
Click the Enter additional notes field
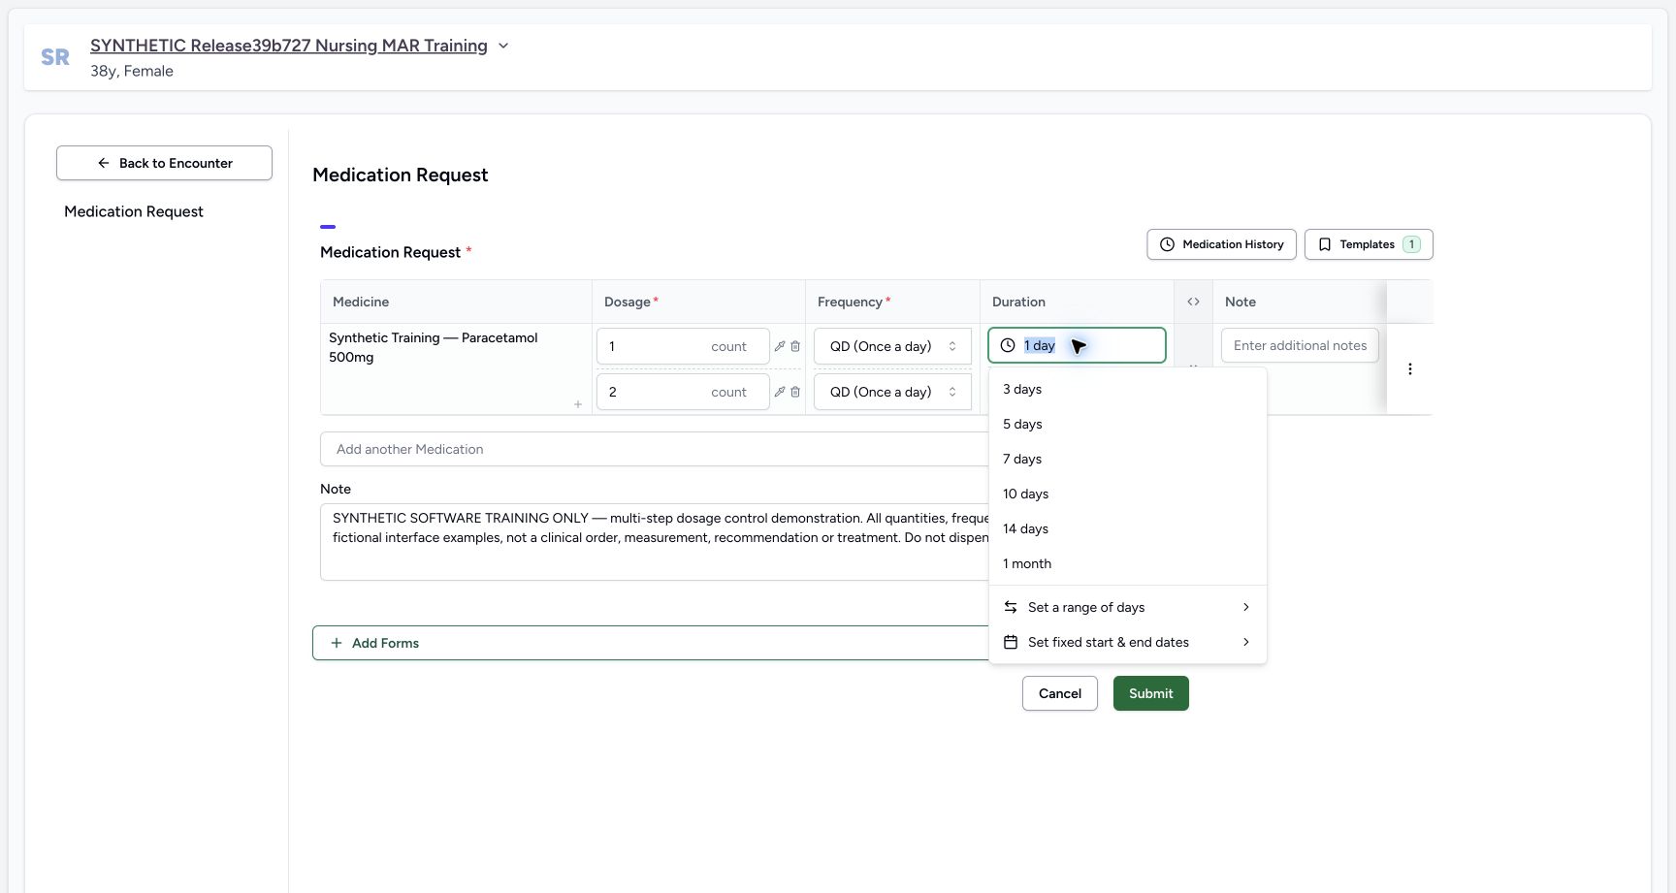pyautogui.click(x=1300, y=345)
